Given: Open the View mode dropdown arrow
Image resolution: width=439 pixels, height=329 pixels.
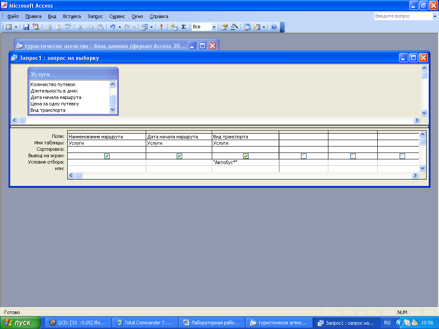Looking at the screenshot, I should [x=16, y=27].
